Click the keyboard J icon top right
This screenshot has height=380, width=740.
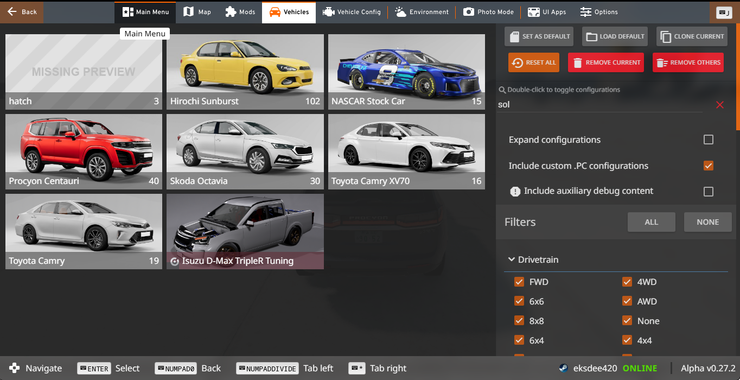(724, 12)
